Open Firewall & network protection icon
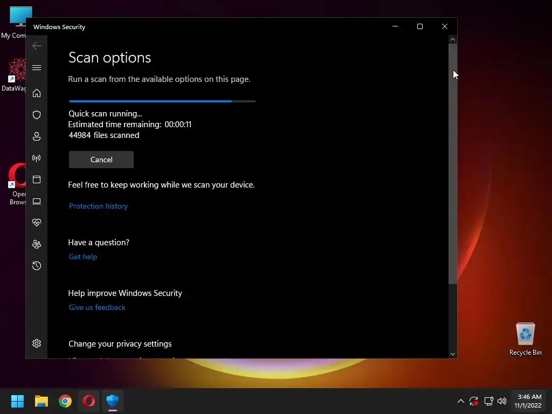552x414 pixels. pos(37,158)
